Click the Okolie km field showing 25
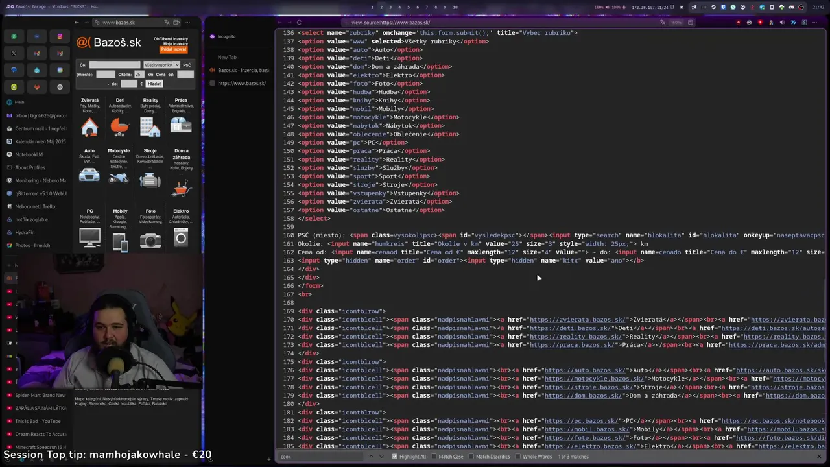This screenshot has width=830, height=467. (x=139, y=75)
